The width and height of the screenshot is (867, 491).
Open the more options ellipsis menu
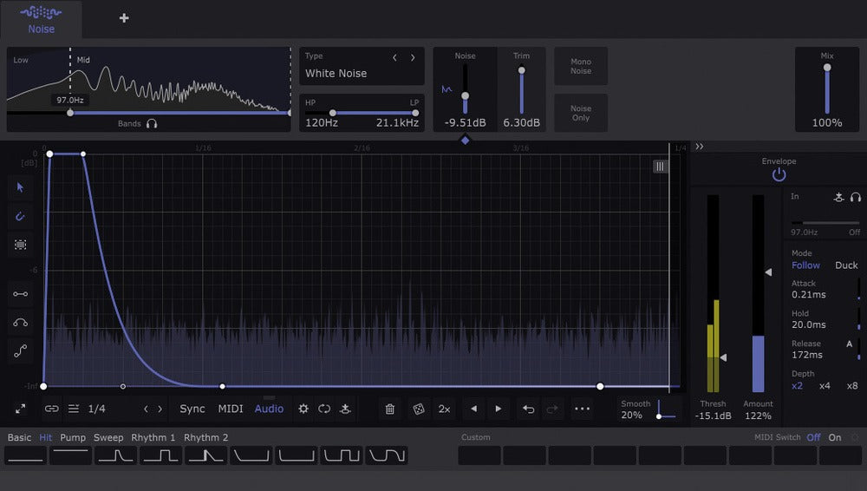582,409
